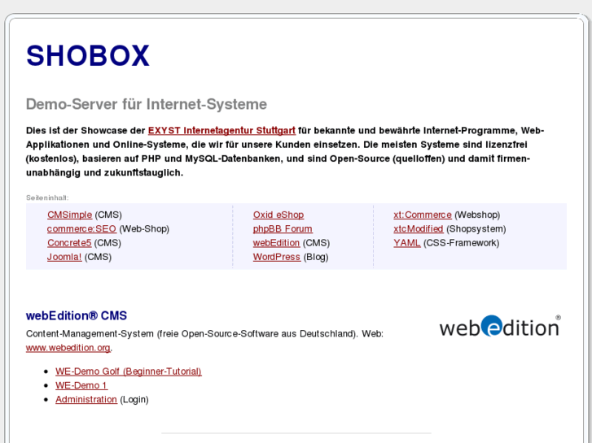Open the Administration login link
This screenshot has width=592, height=443.
click(86, 399)
